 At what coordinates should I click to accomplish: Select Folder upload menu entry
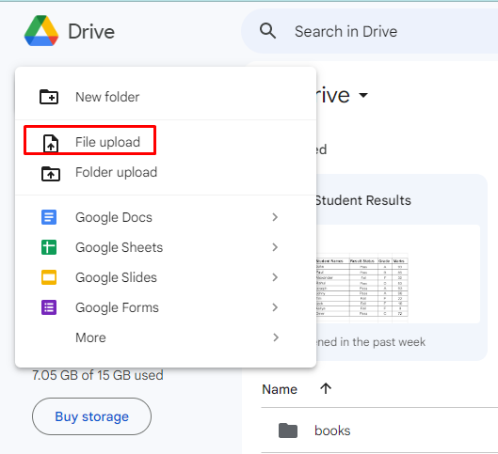pyautogui.click(x=166, y=172)
